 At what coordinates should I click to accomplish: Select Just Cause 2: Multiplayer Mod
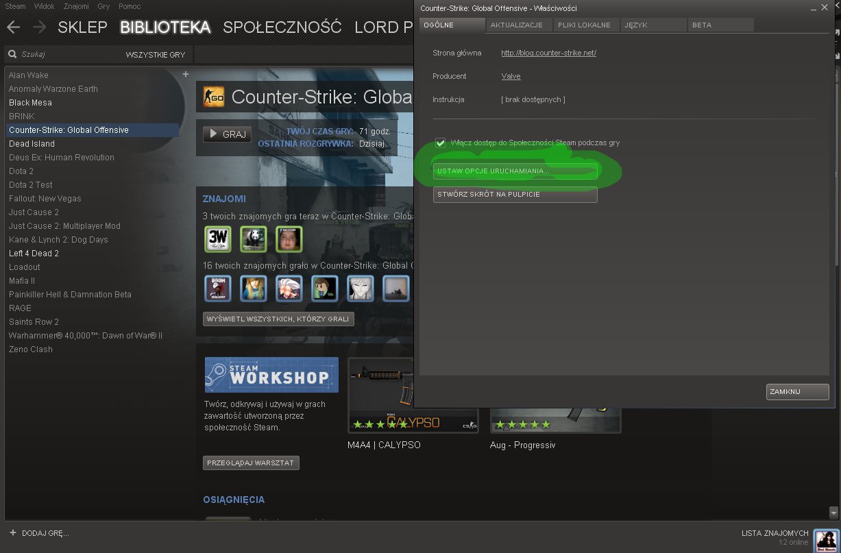[64, 226]
